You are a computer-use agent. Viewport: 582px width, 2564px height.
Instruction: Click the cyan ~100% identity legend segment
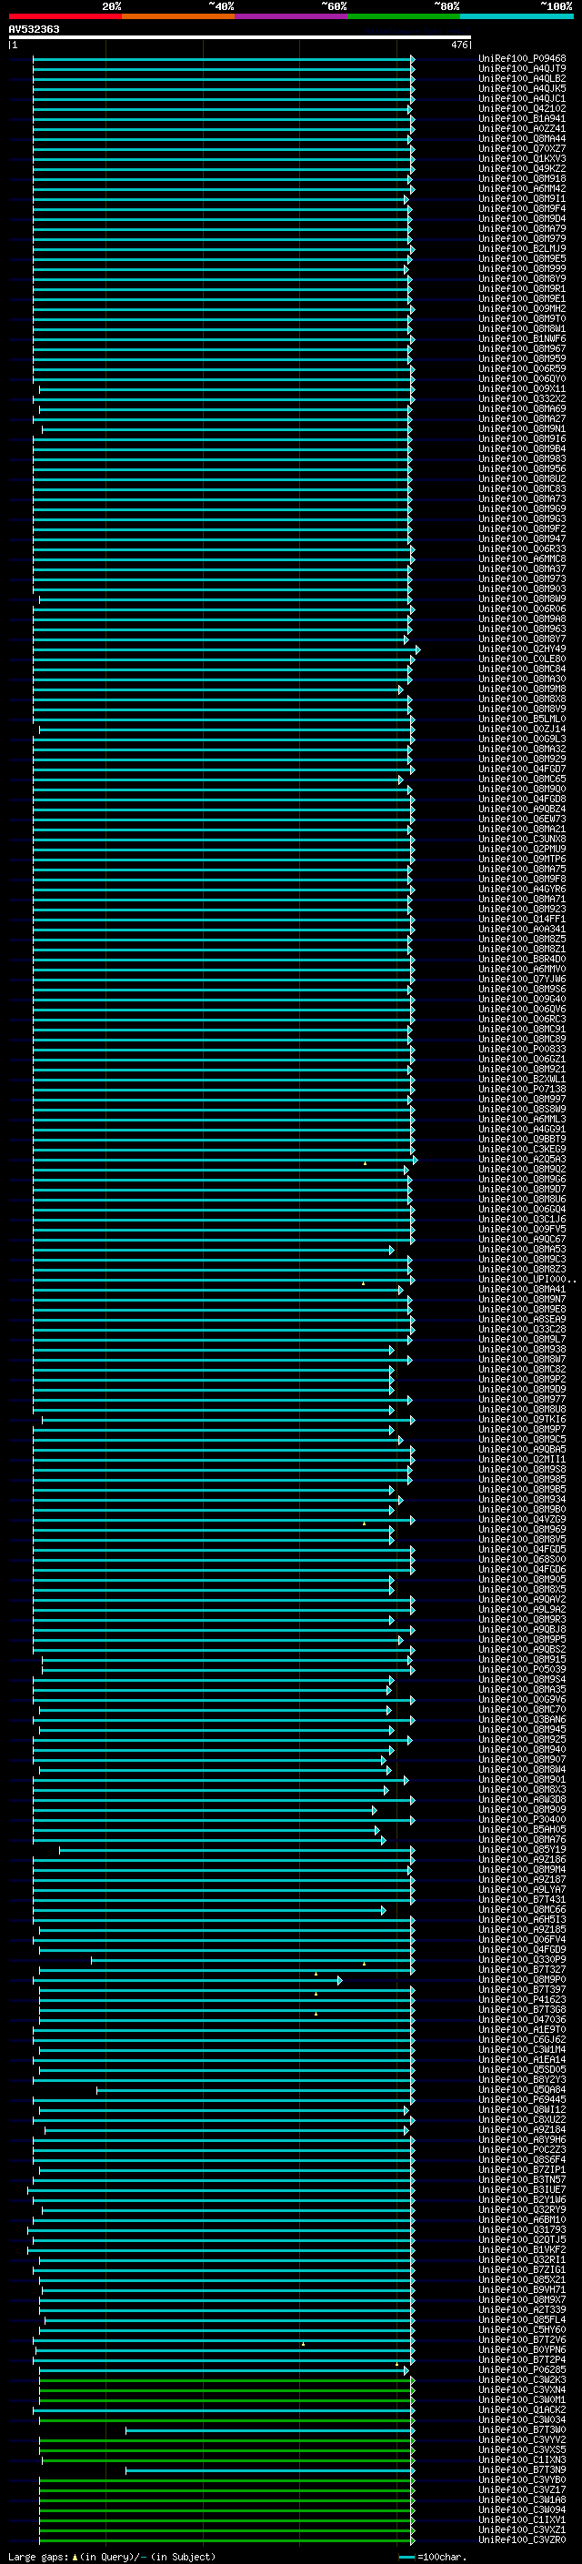[517, 16]
